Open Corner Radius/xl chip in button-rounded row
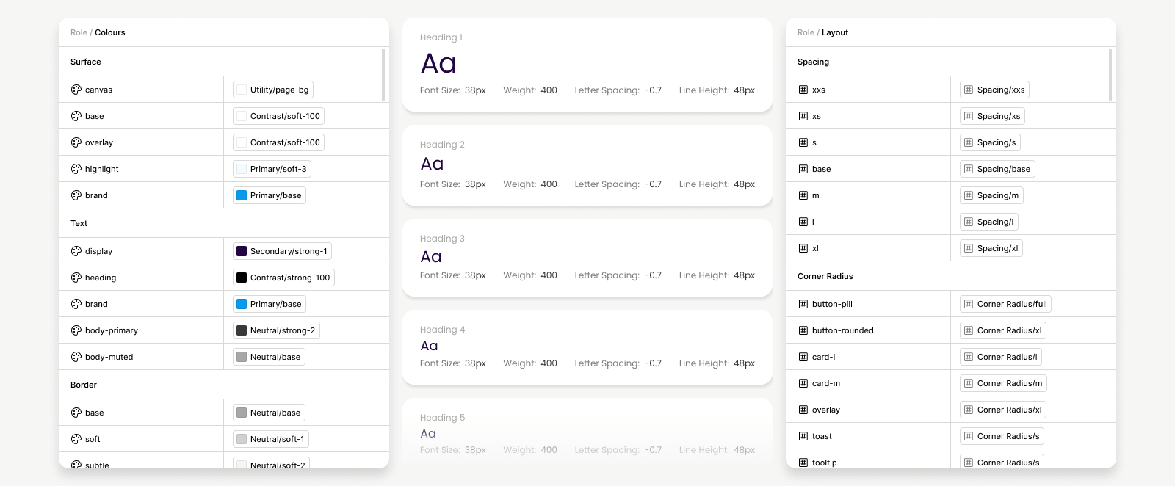The height and width of the screenshot is (486, 1175). click(1003, 330)
